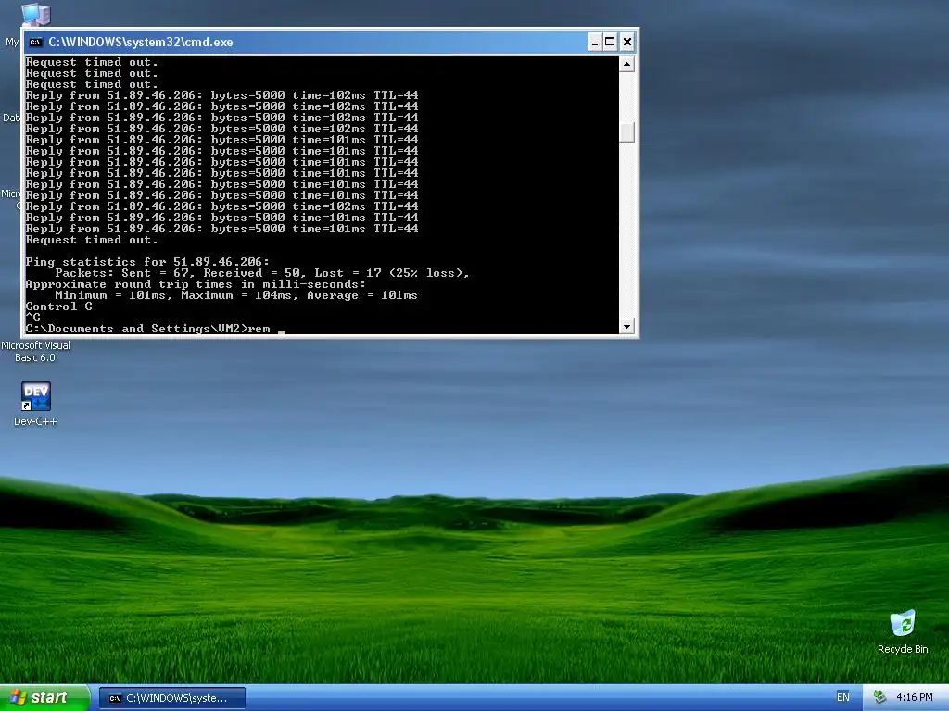Click the 'Ping statistics for 51.89.46.206:' line

pos(147,262)
